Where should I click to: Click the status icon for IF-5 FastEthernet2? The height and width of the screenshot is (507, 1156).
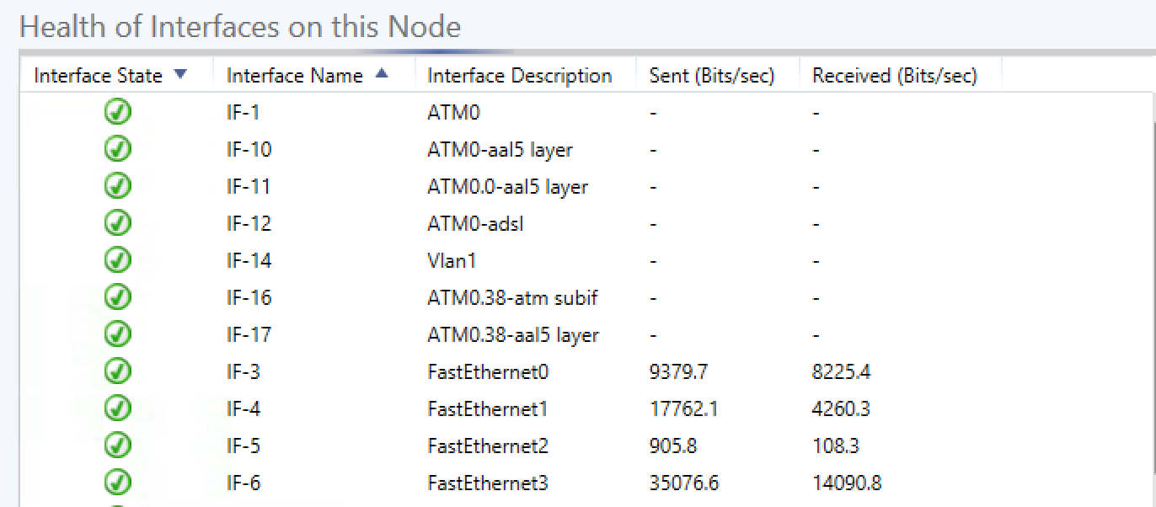(x=118, y=446)
